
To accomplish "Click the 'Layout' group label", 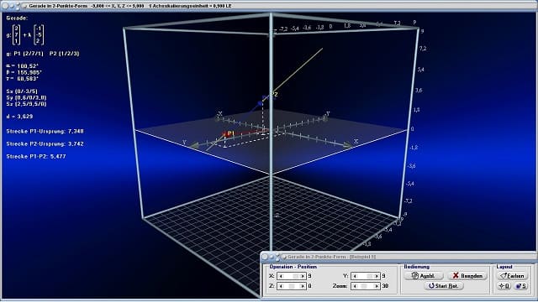I will click(x=504, y=267).
